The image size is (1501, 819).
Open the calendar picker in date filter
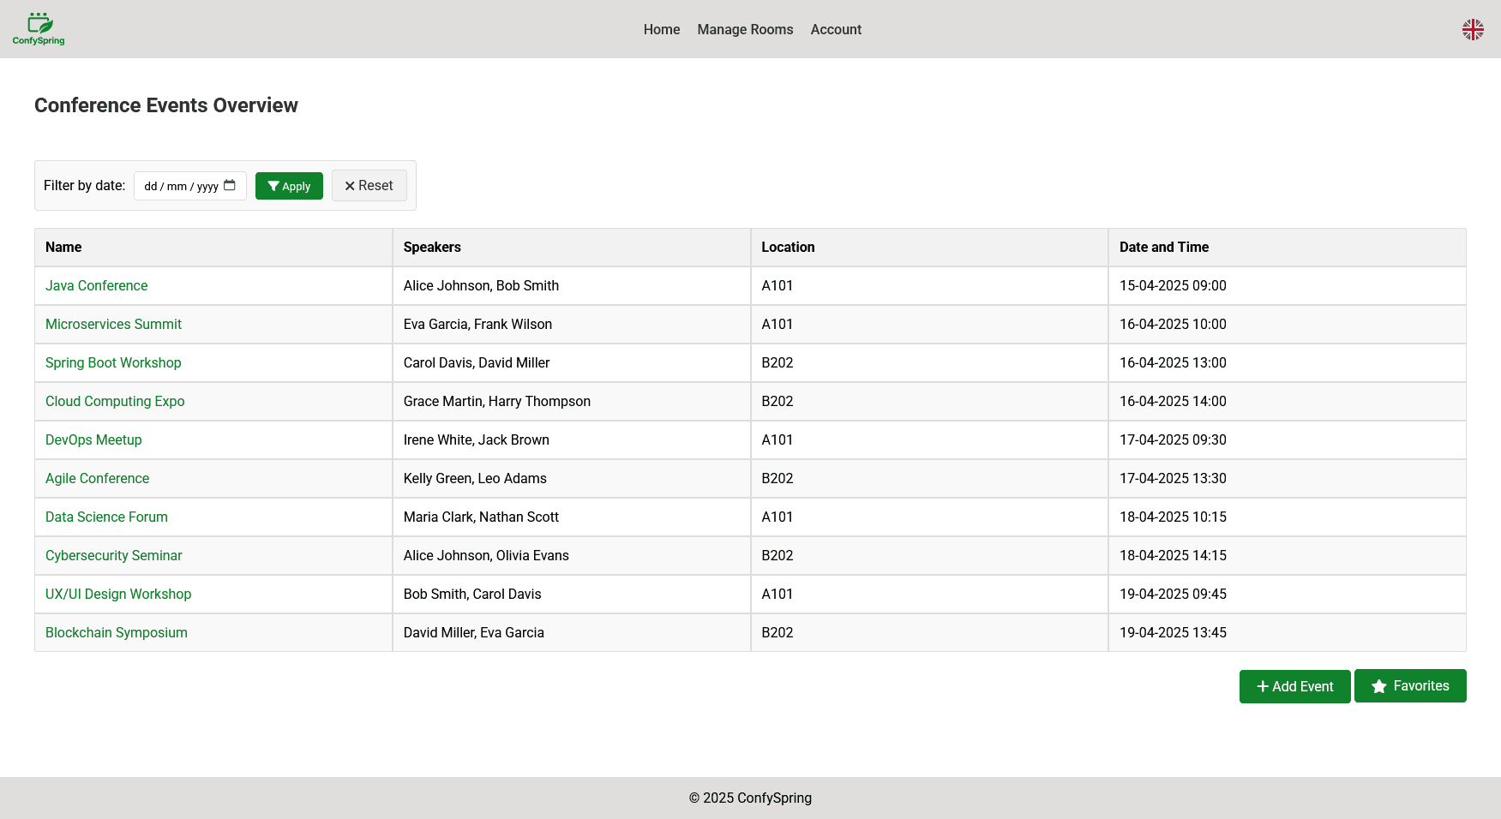click(230, 186)
